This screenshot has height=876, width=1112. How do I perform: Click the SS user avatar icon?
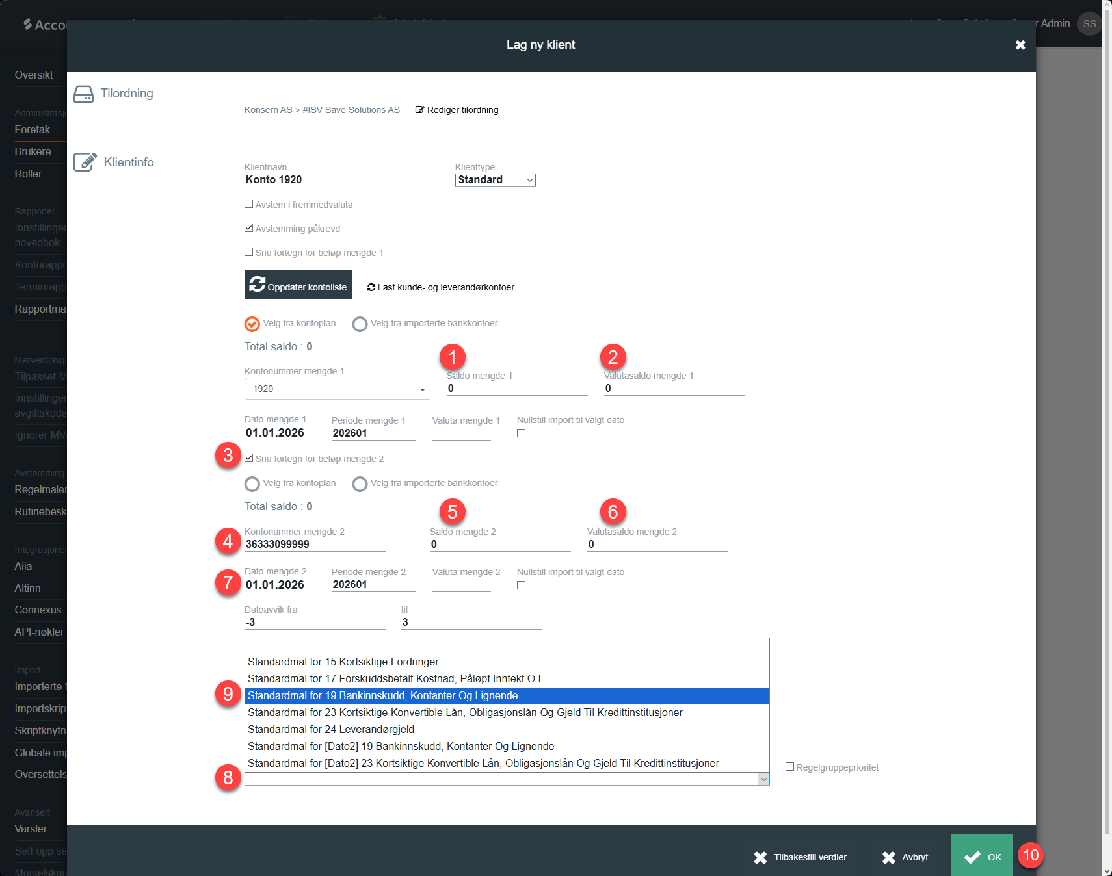tap(1089, 24)
